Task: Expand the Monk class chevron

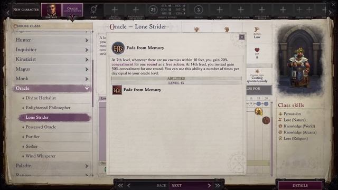Action: coord(87,79)
